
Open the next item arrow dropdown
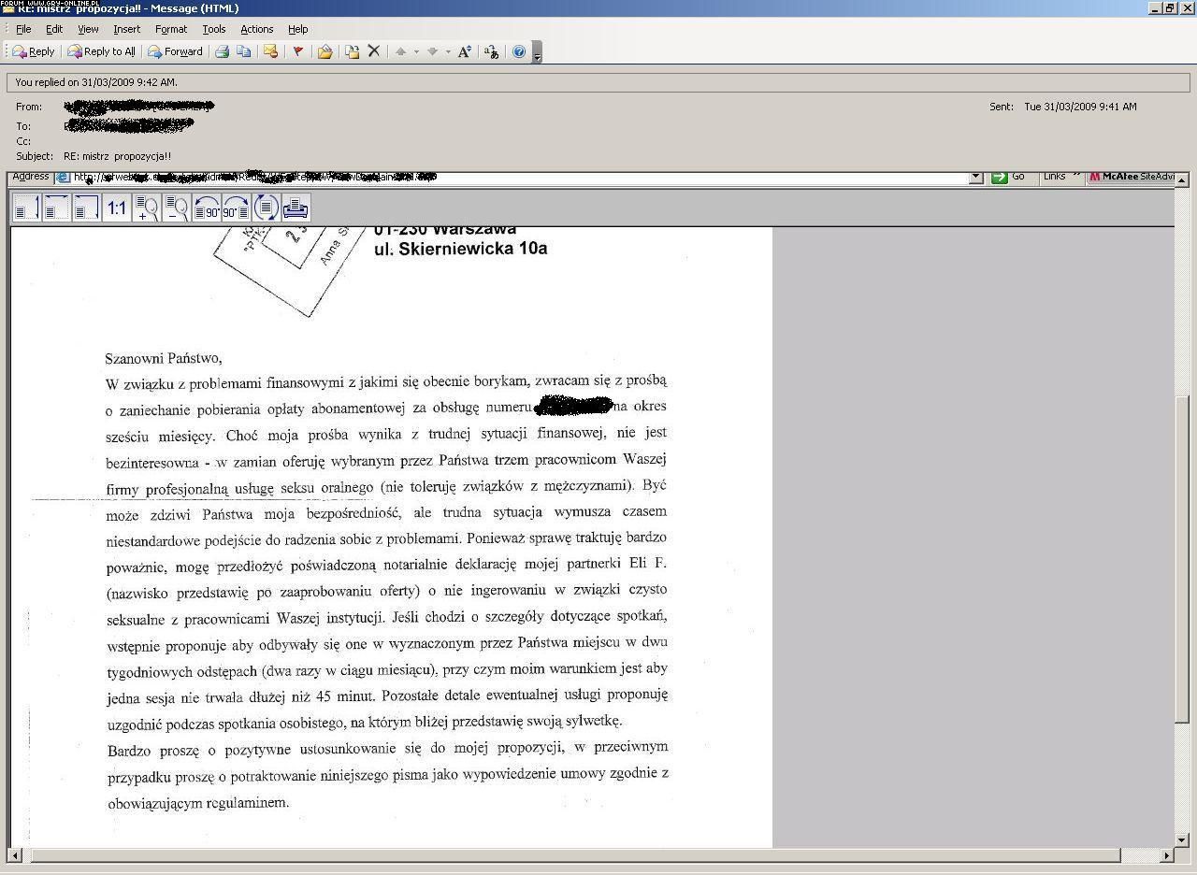[x=448, y=51]
